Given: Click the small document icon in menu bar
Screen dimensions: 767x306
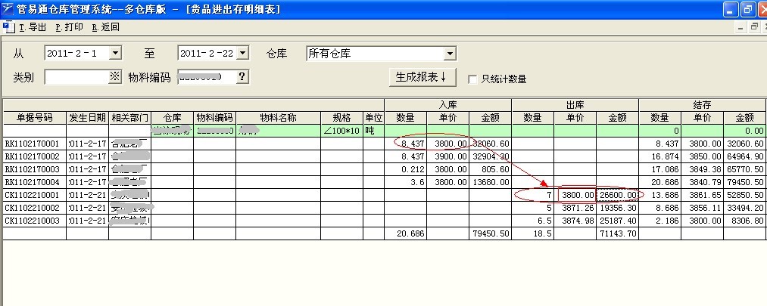Looking at the screenshot, I should click(x=8, y=27).
